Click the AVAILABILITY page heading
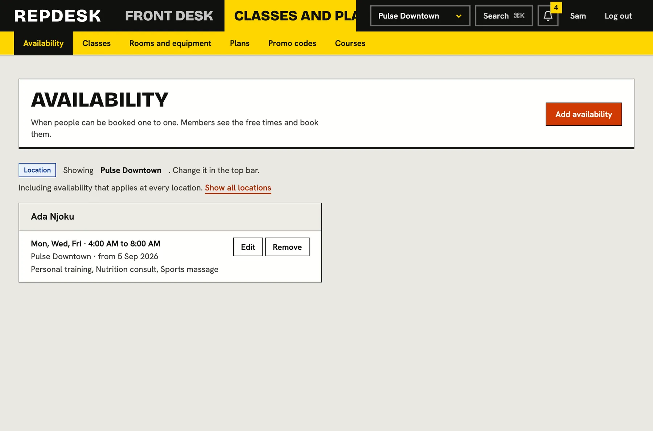653x431 pixels. coord(100,100)
